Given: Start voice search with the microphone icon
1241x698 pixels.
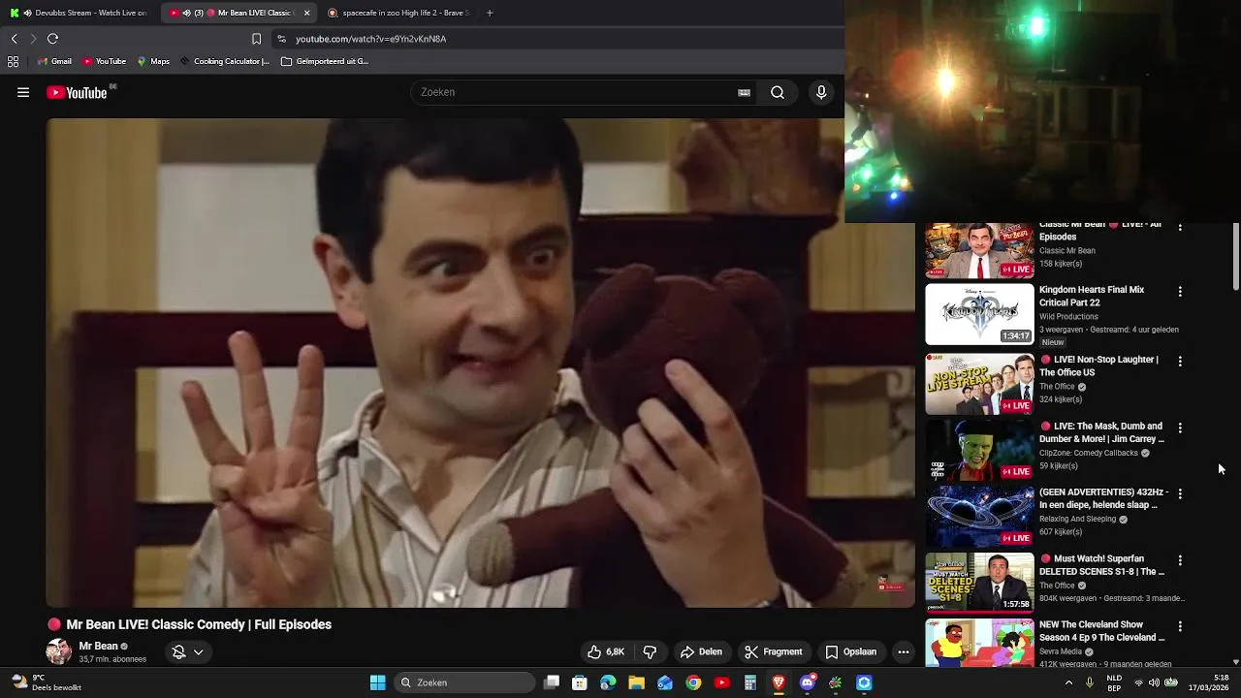Looking at the screenshot, I should pyautogui.click(x=821, y=92).
